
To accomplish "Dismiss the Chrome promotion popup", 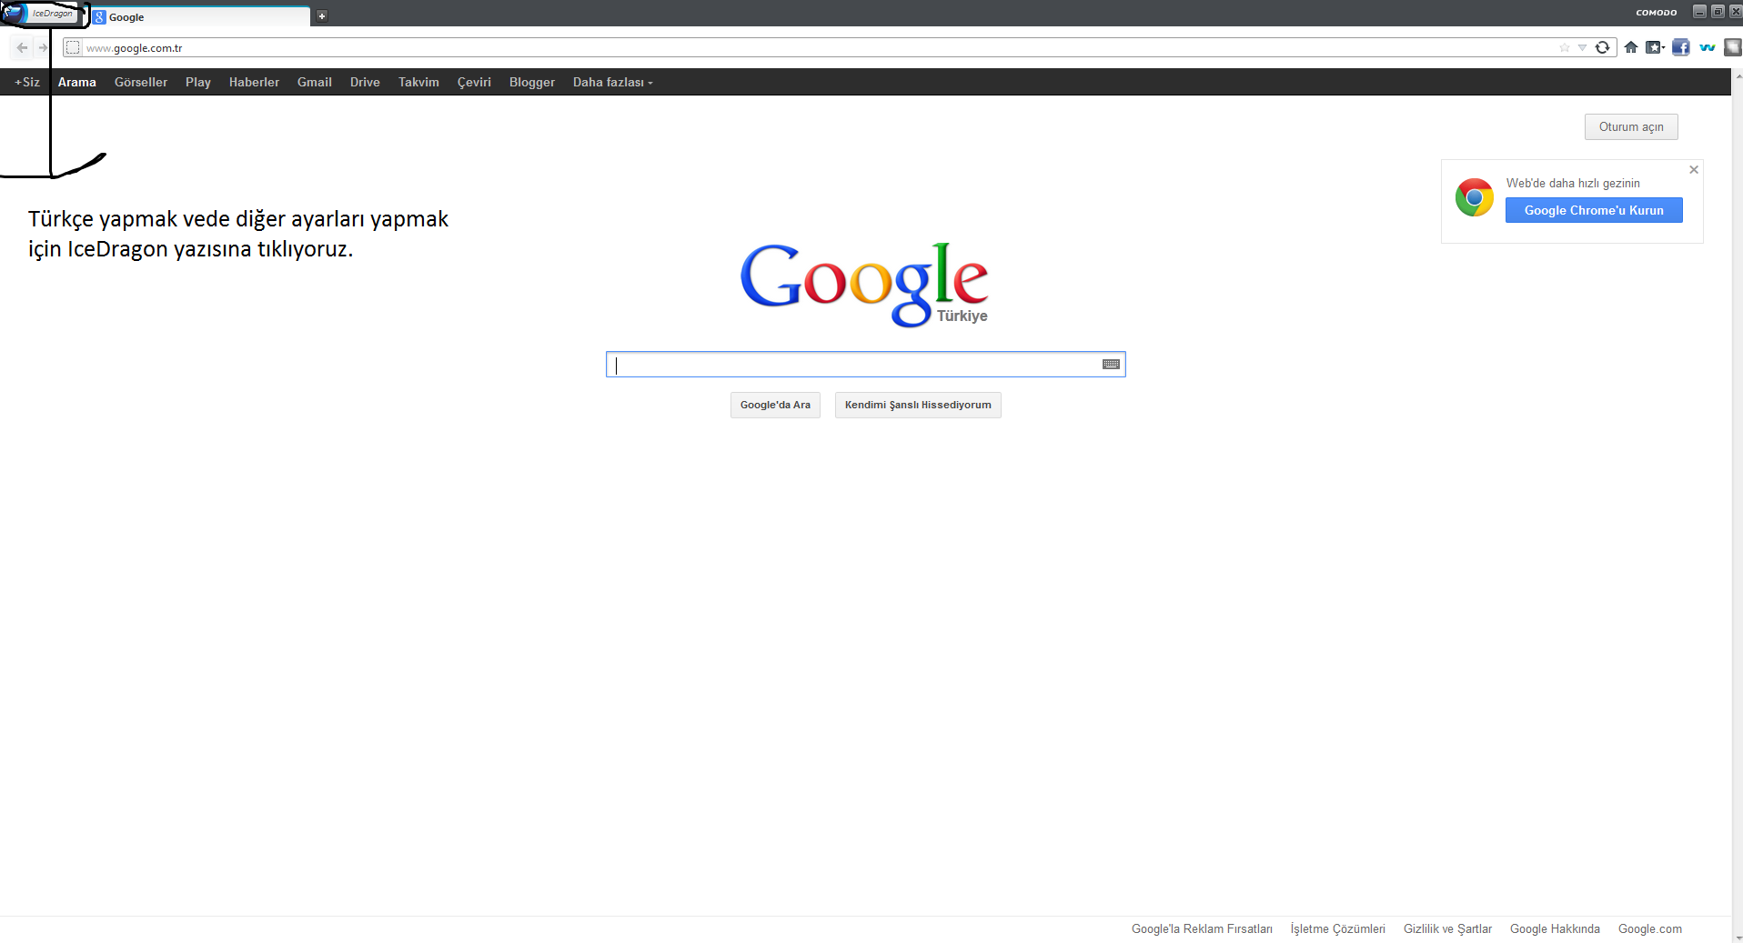I will point(1694,170).
